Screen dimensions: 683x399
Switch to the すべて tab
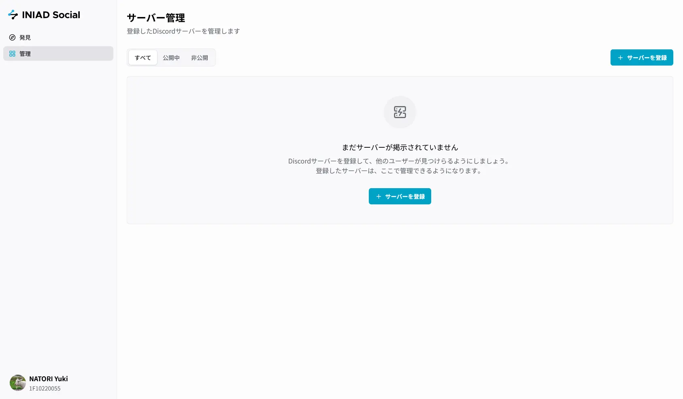(143, 57)
